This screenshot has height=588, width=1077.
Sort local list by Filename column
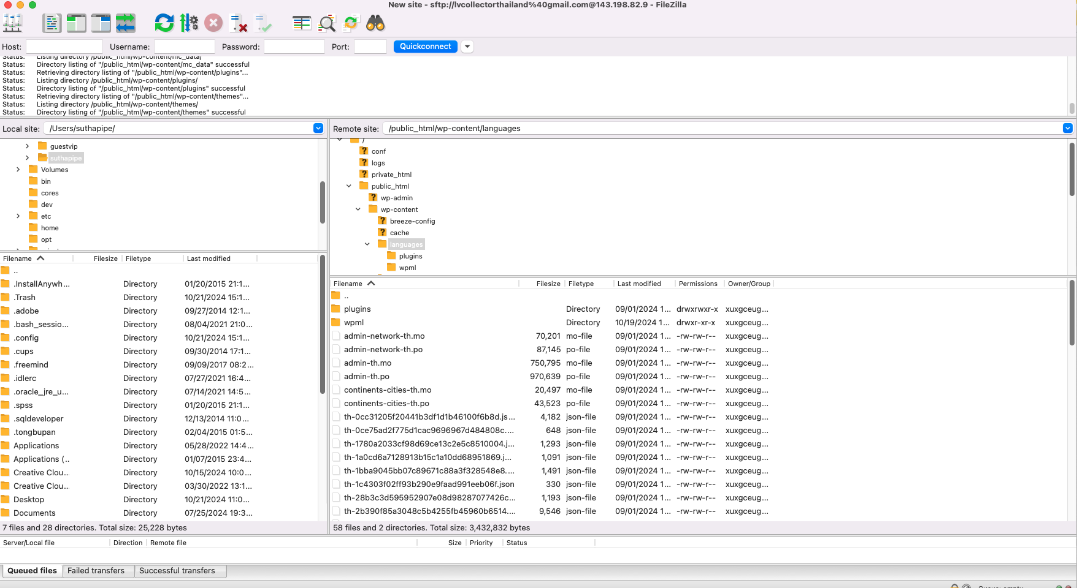point(37,258)
